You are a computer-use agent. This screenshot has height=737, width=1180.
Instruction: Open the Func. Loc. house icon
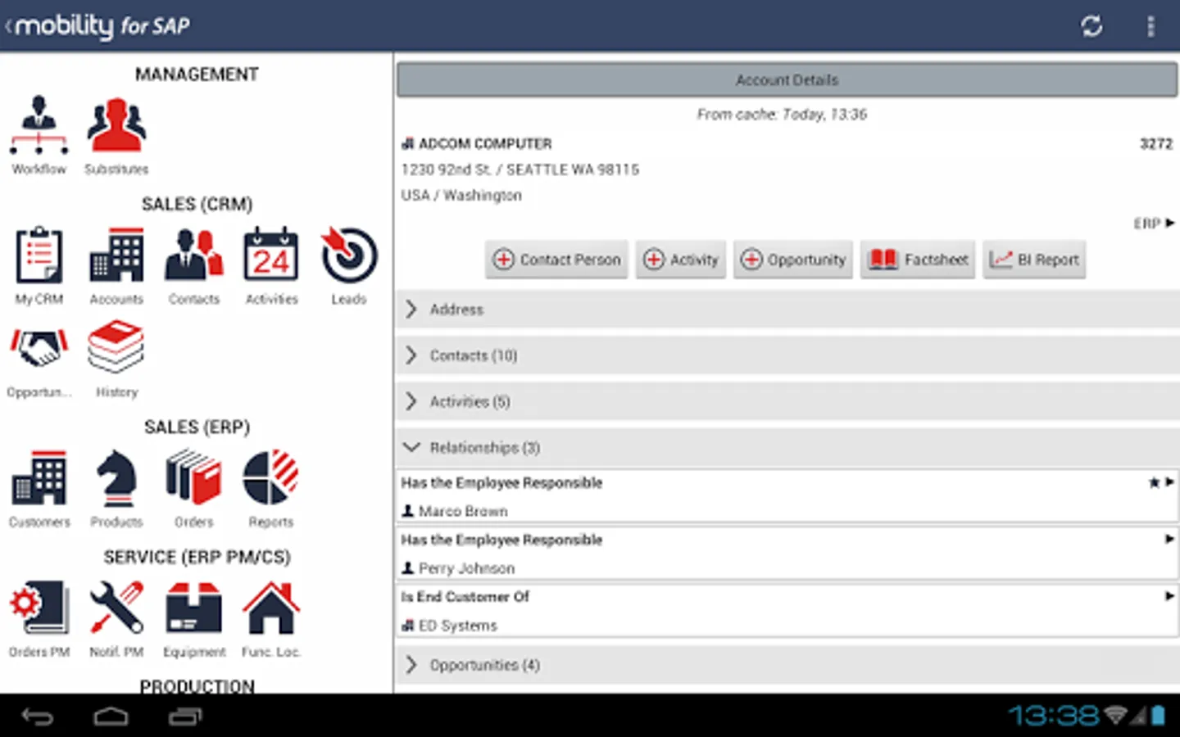[x=271, y=608]
